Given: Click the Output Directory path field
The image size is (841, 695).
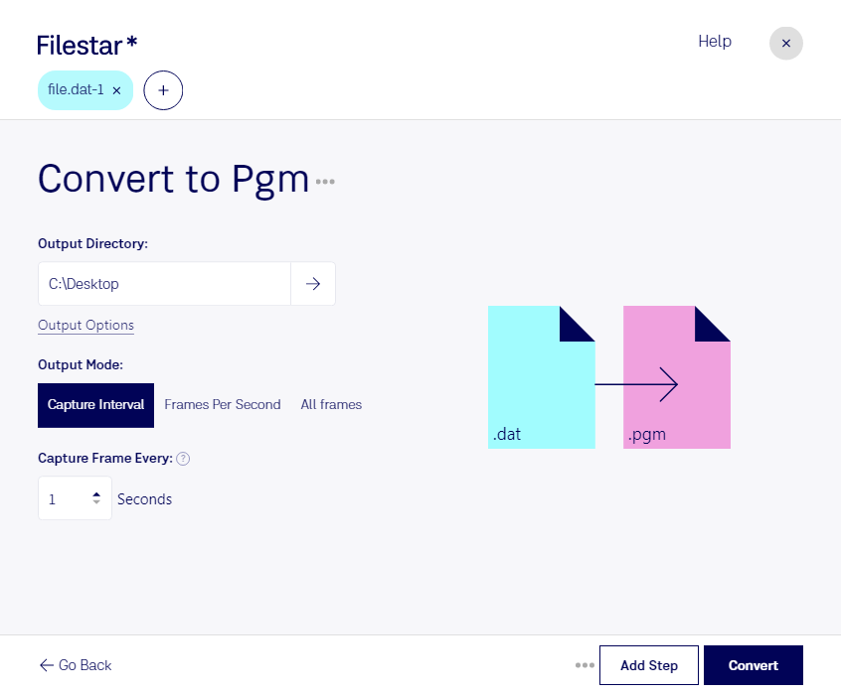Looking at the screenshot, I should point(164,284).
